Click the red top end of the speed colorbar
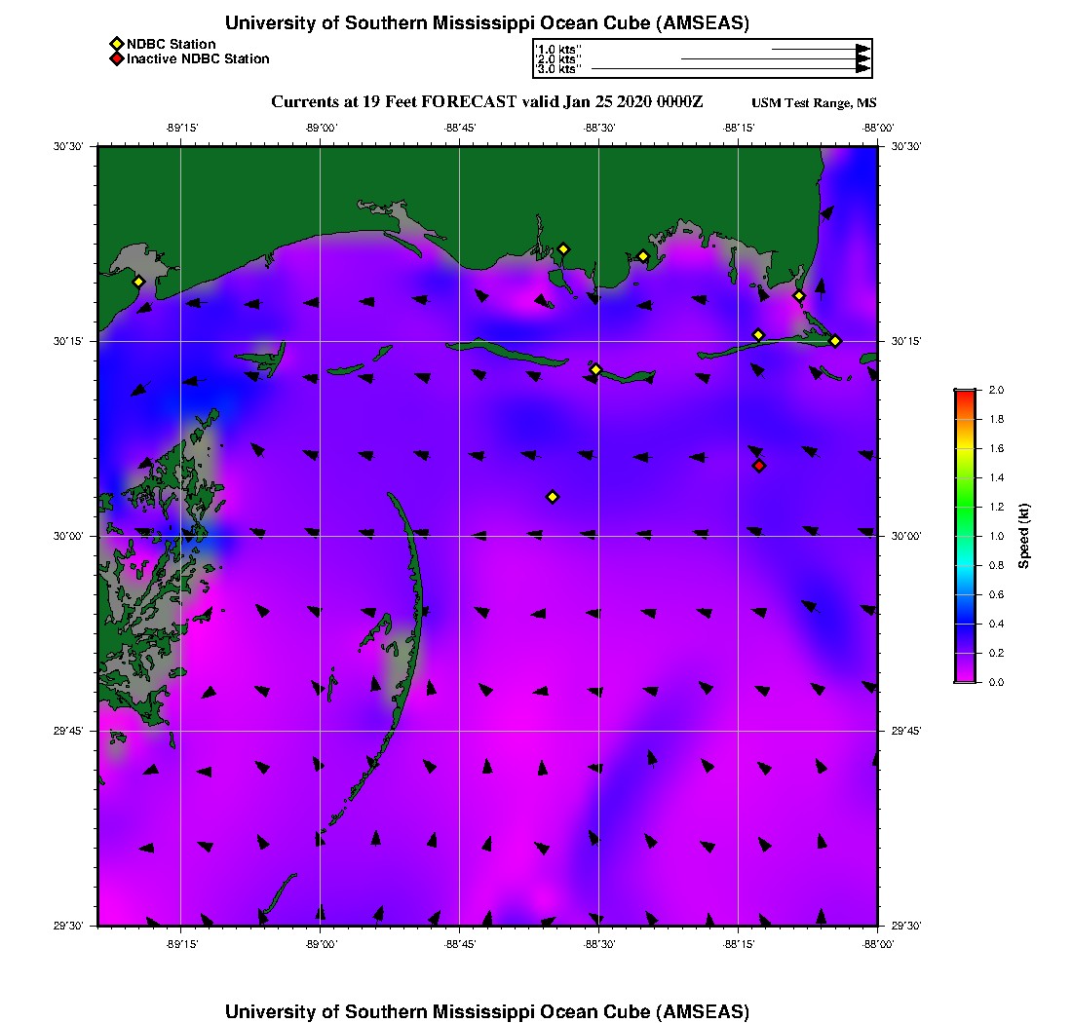 point(965,393)
